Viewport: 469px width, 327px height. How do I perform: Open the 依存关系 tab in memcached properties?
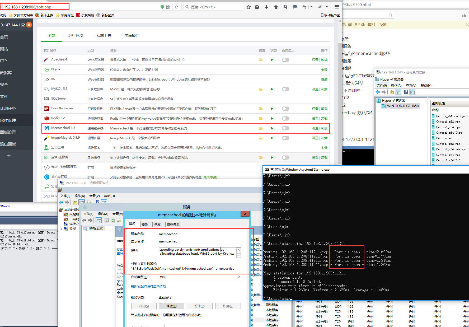pyautogui.click(x=173, y=225)
